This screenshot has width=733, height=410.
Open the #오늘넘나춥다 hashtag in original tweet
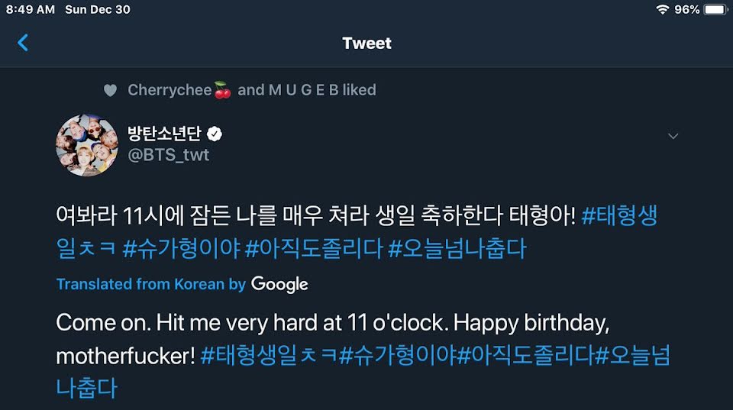pos(457,248)
